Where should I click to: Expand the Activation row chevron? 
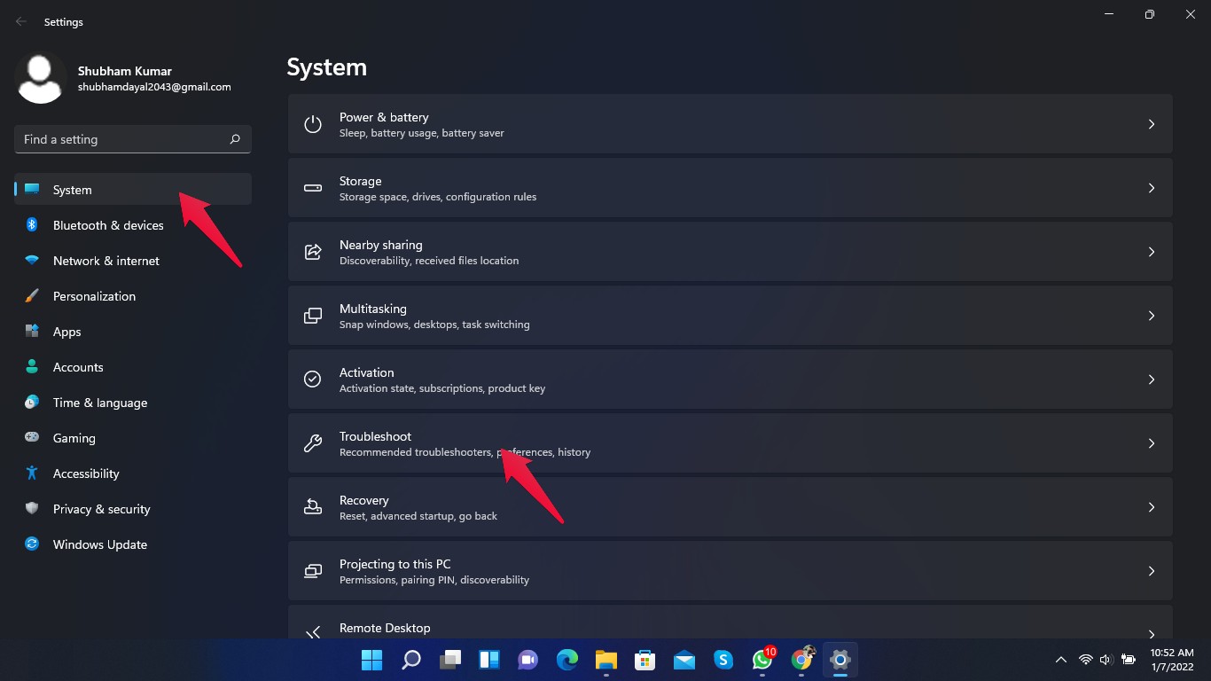click(x=1152, y=380)
